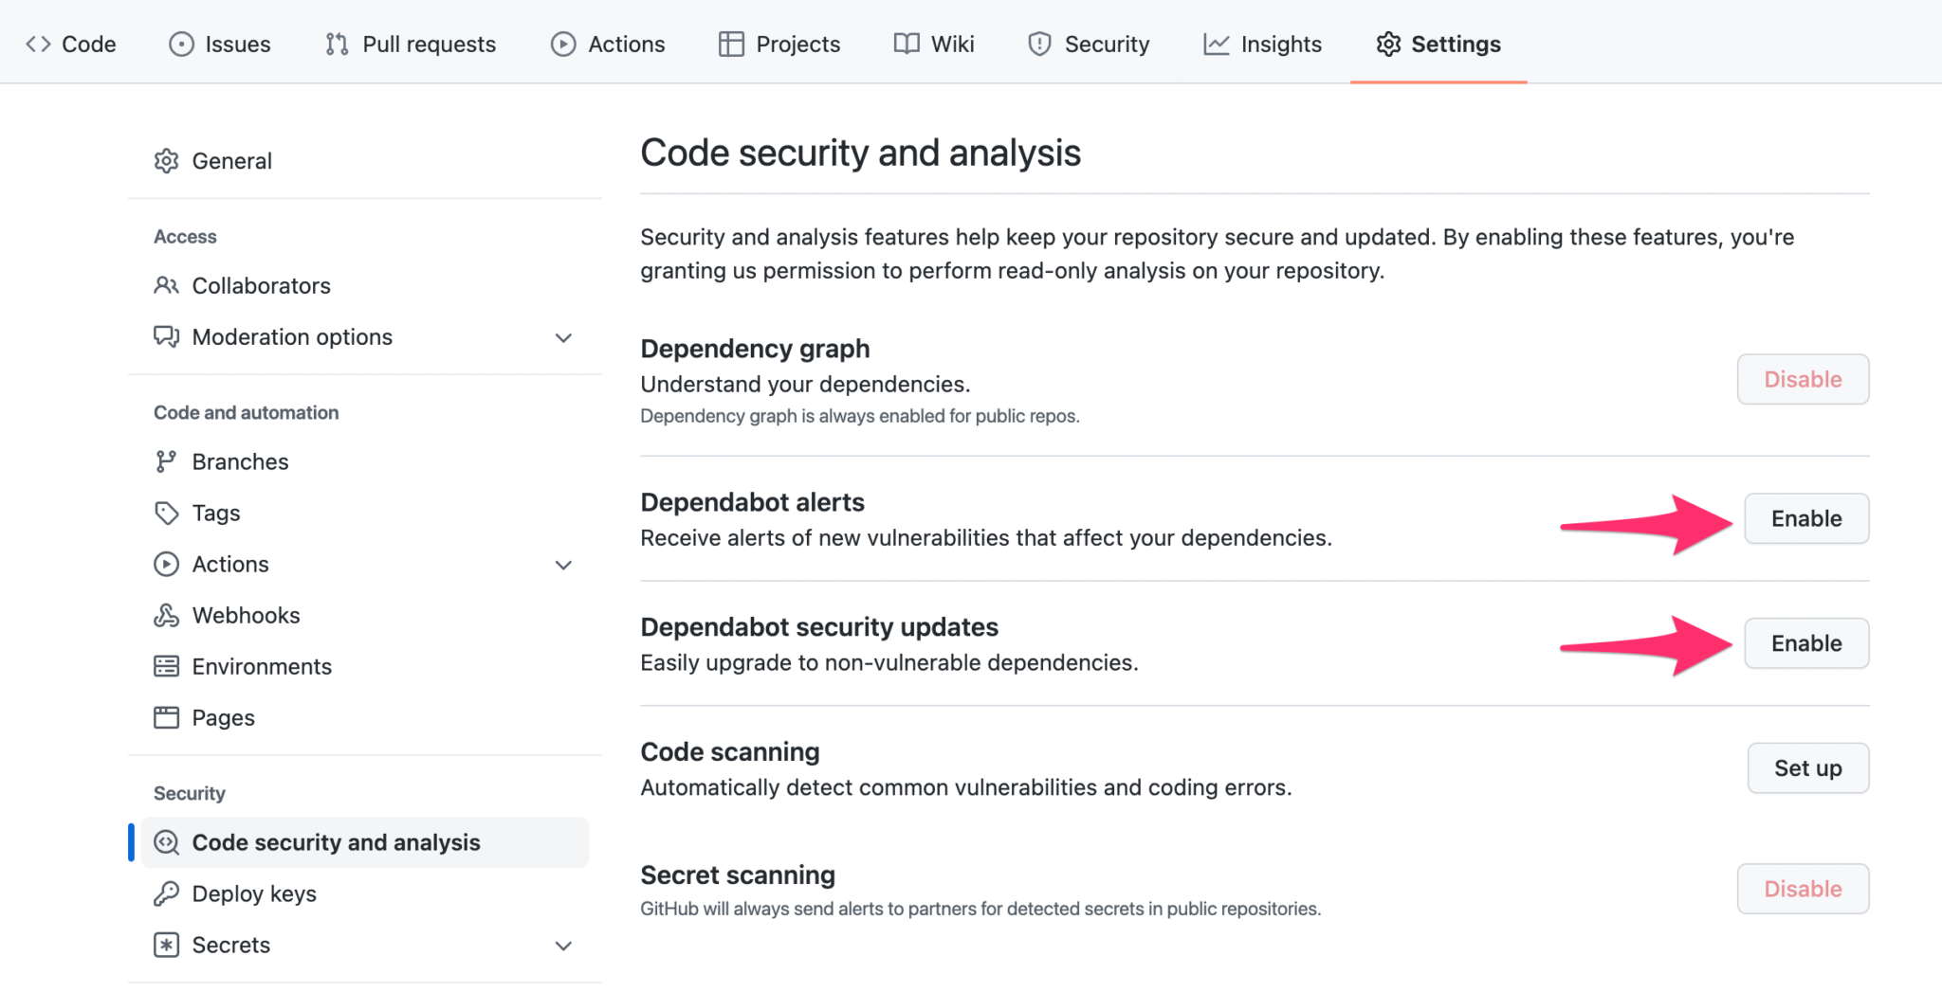
Task: Expand the Secrets sidebar section
Action: pos(563,946)
